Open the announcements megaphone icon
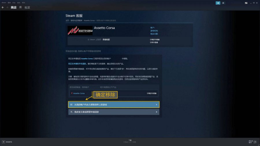Image resolution: width=260 pixels, height=146 pixels. click(x=218, y=3)
